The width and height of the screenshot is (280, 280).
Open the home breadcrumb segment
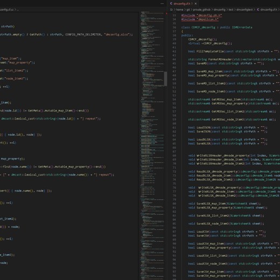pyautogui.click(x=180, y=10)
